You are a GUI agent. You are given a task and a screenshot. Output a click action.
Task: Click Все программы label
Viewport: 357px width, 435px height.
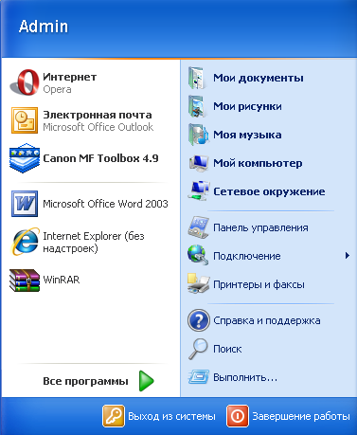85,381
